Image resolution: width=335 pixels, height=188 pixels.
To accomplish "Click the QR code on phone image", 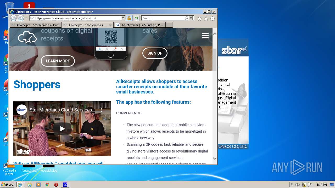I will pyautogui.click(x=111, y=37).
